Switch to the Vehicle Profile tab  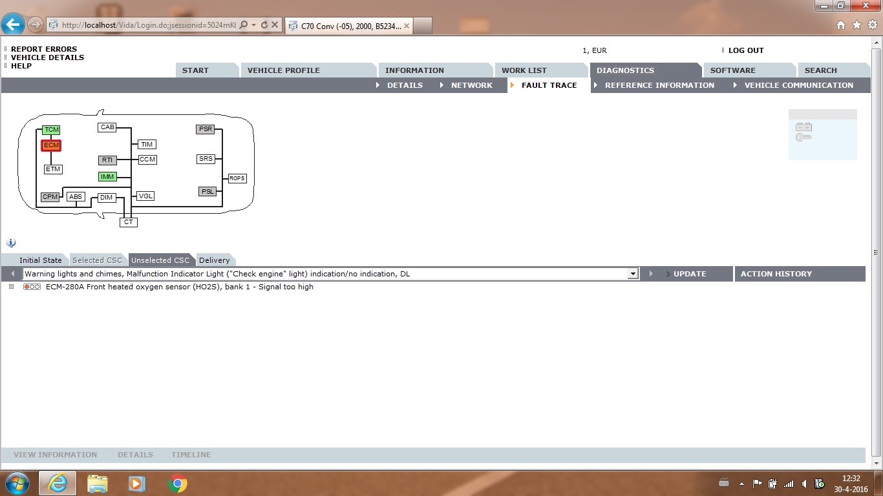pyautogui.click(x=283, y=70)
